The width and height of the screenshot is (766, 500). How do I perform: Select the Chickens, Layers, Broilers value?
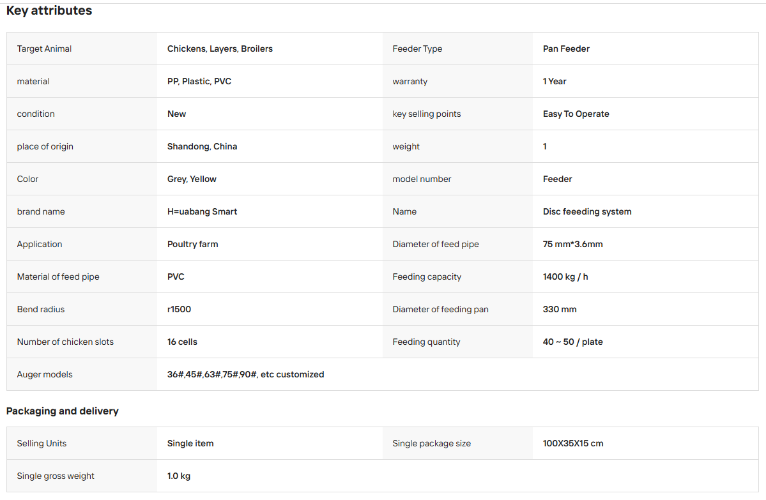(x=220, y=49)
